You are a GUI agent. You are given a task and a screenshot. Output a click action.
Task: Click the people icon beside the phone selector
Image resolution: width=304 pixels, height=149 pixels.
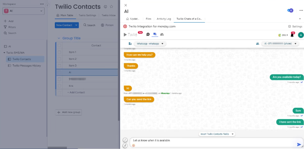coord(258,44)
